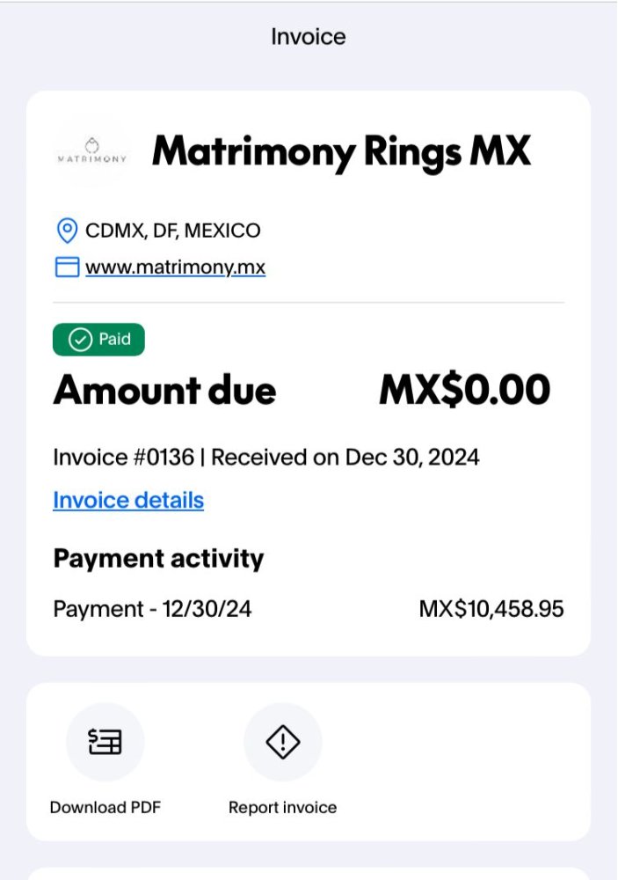Click the Paid status badge

pos(98,340)
